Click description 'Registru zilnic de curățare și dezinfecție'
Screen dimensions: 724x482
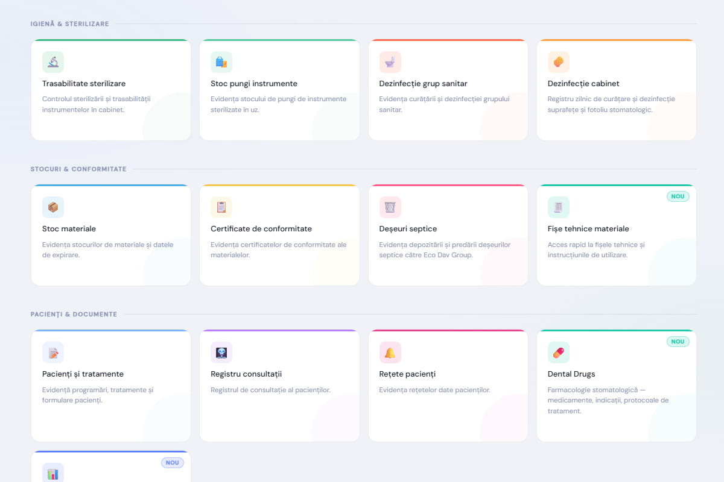(611, 104)
